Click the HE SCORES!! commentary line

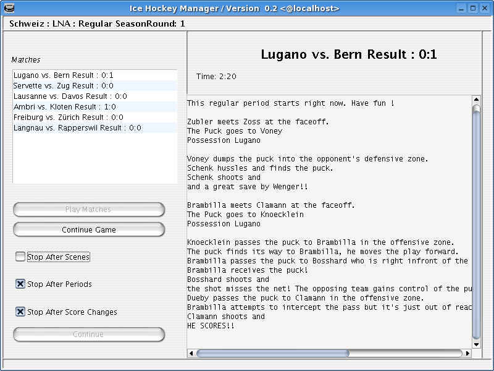[211, 326]
